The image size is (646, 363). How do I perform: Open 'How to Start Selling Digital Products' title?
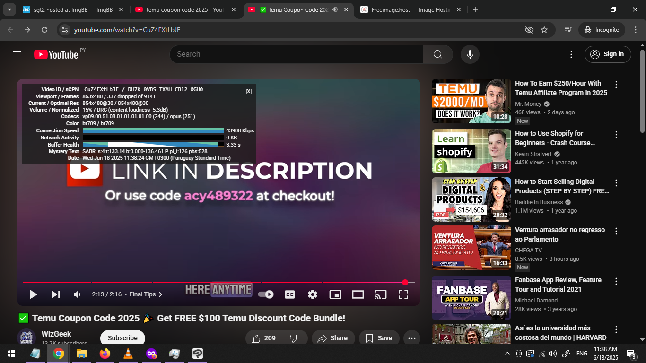562,186
